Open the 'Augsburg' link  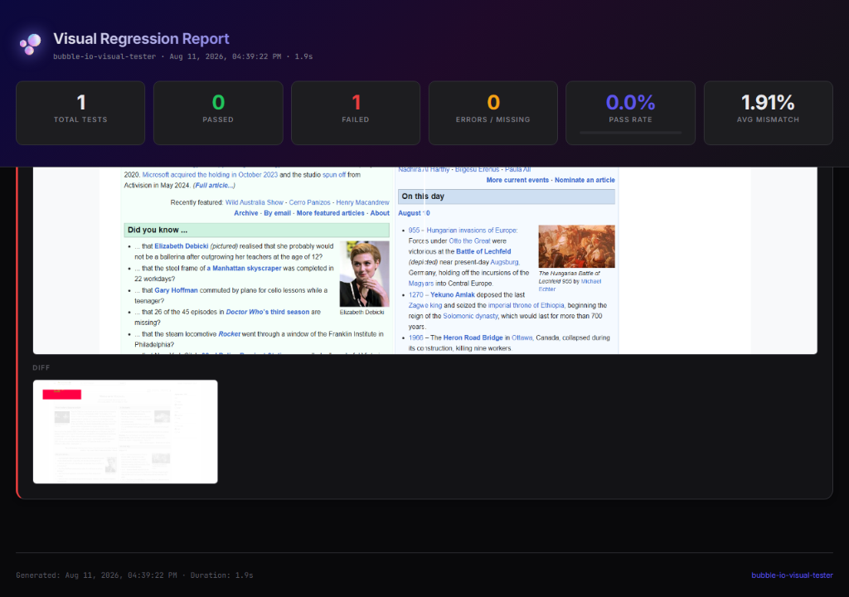(505, 262)
